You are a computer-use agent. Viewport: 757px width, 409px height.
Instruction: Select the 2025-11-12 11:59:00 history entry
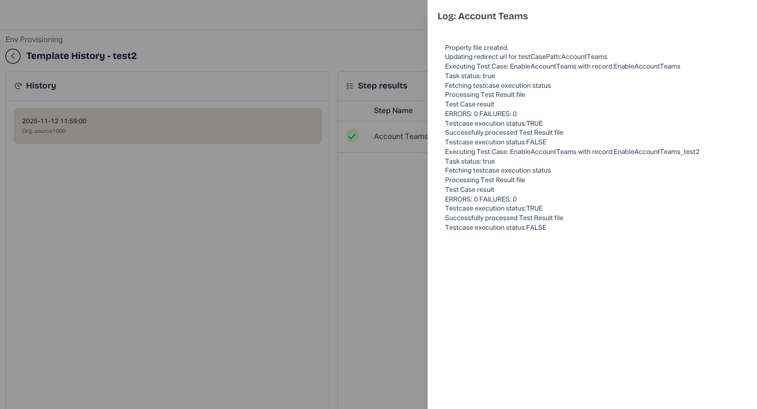167,126
